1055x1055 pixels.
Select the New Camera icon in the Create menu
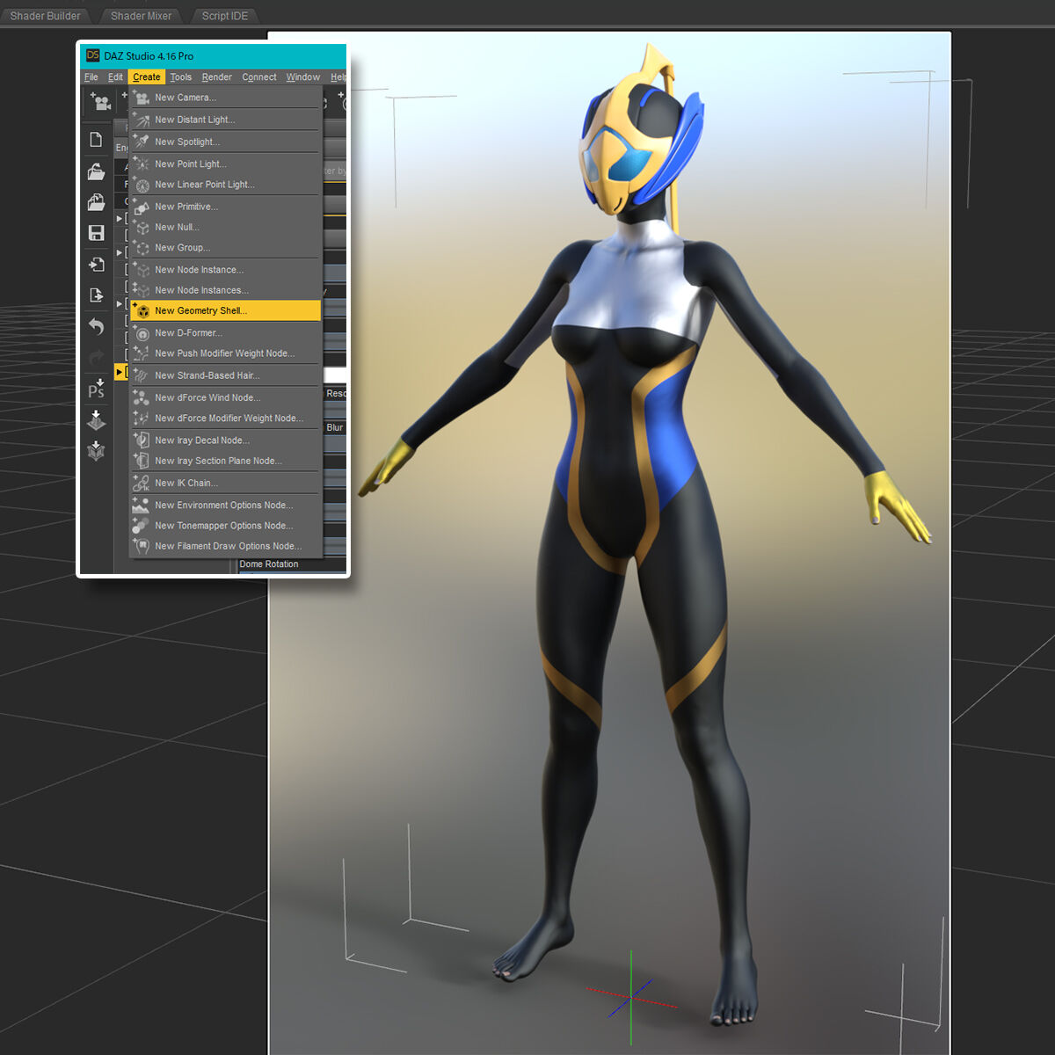(x=142, y=98)
